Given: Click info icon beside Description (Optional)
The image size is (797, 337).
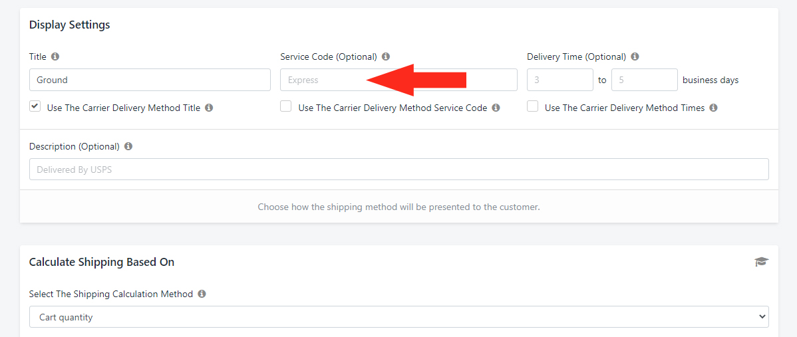Looking at the screenshot, I should point(128,146).
